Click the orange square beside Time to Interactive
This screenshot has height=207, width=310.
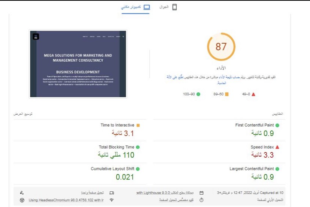138,125
